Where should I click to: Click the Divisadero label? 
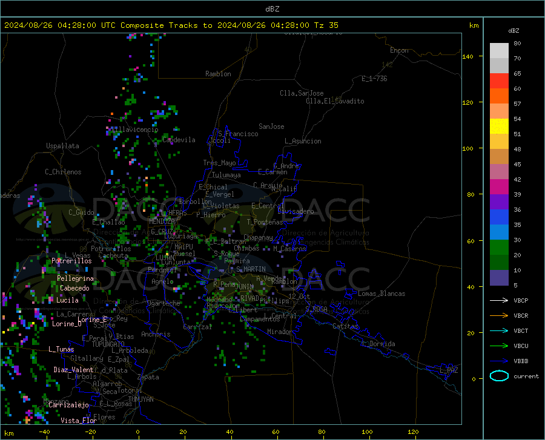(x=296, y=211)
